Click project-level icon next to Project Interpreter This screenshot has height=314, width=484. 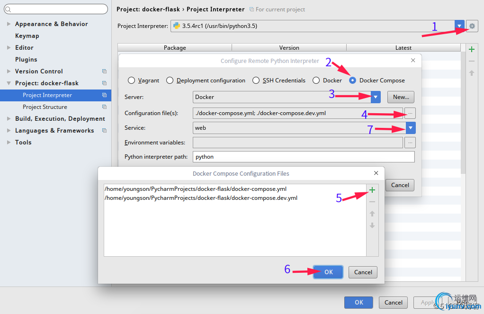click(x=104, y=95)
